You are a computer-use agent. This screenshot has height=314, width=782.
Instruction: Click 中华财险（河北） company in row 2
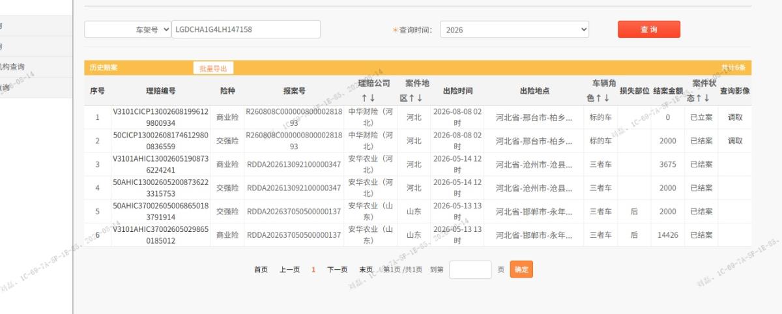click(x=369, y=141)
